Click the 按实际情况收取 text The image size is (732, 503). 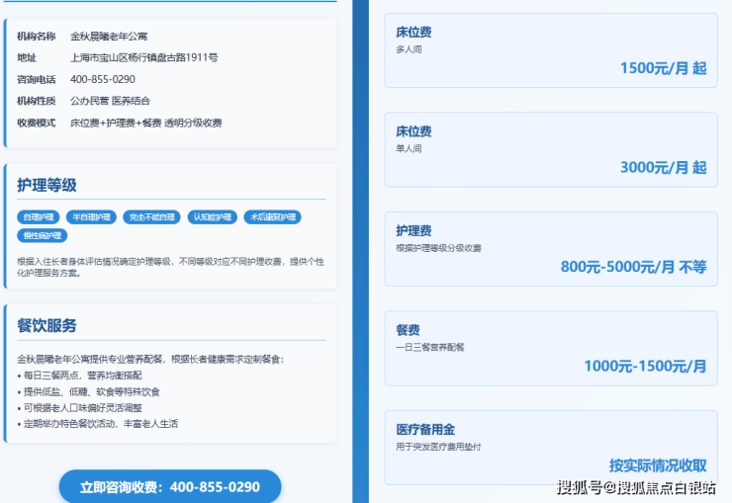pyautogui.click(x=658, y=465)
